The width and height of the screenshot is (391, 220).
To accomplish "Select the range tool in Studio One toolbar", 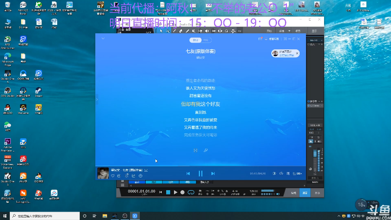I will tap(168, 31).
